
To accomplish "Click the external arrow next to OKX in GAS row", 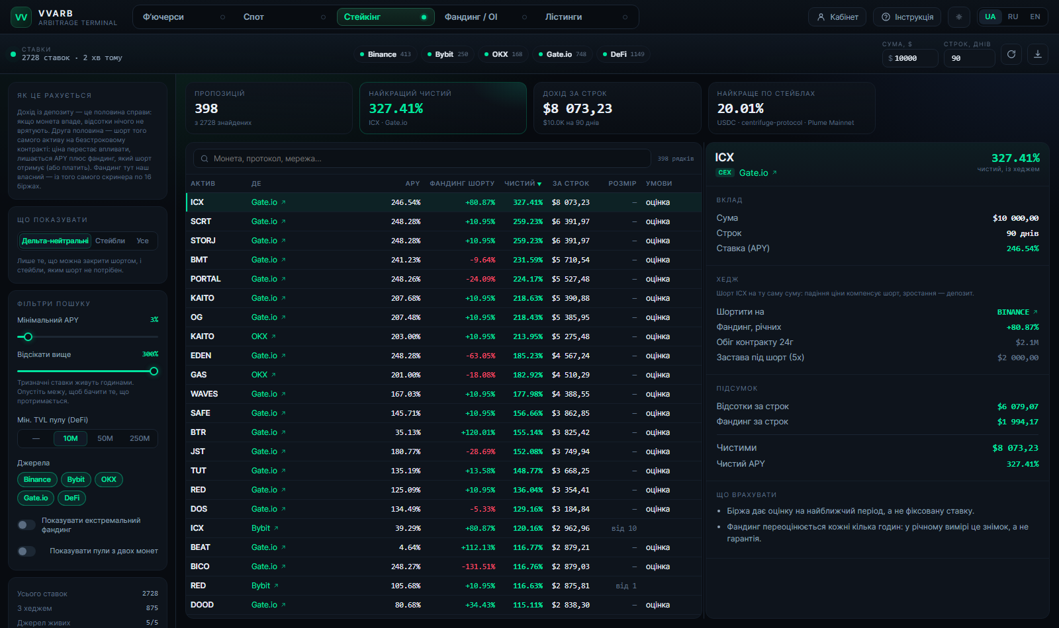I will [x=273, y=375].
